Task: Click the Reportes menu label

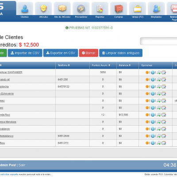Action: pyautogui.click(x=100, y=17)
